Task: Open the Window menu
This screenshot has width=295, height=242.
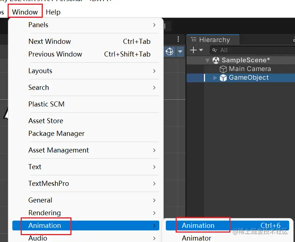Action: tap(25, 12)
